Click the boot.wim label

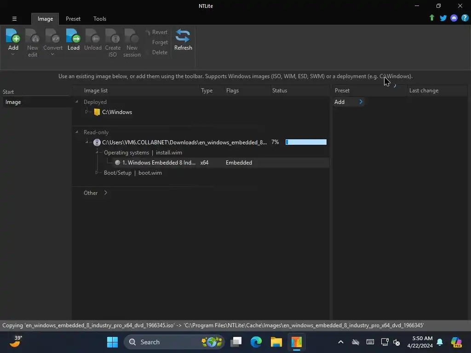[150, 173]
